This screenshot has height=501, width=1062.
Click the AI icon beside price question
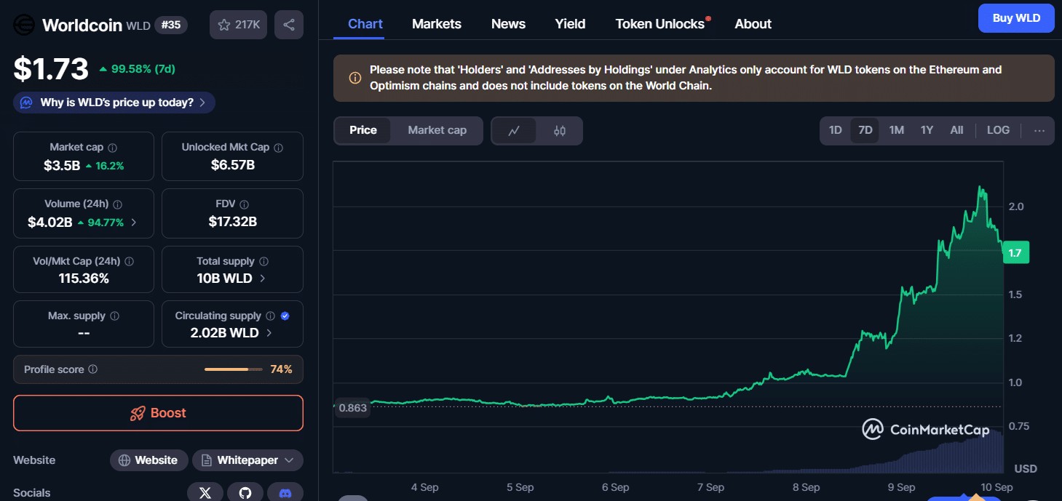tap(26, 103)
